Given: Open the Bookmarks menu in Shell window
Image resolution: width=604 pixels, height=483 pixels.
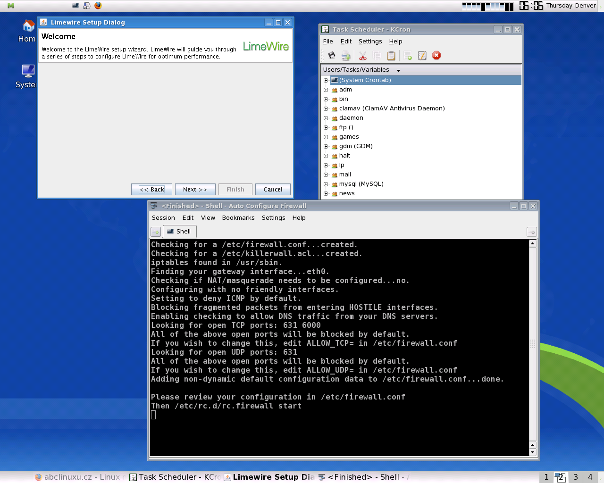Looking at the screenshot, I should (238, 218).
